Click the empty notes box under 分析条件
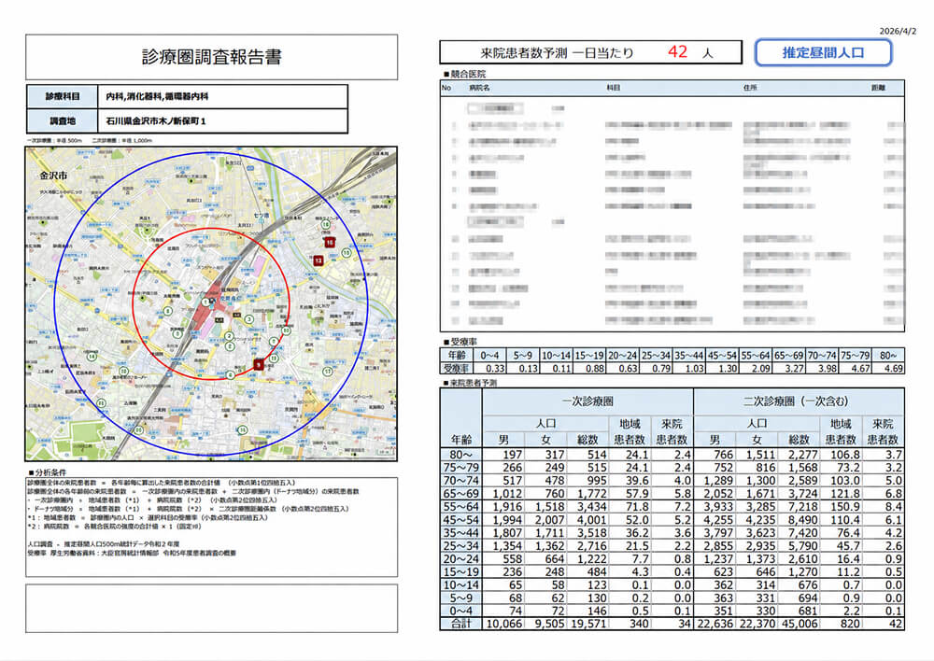Viewport: 934px width, 661px height. (211, 608)
